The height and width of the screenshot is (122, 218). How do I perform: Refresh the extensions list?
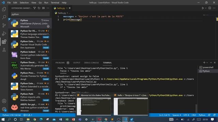39,8
